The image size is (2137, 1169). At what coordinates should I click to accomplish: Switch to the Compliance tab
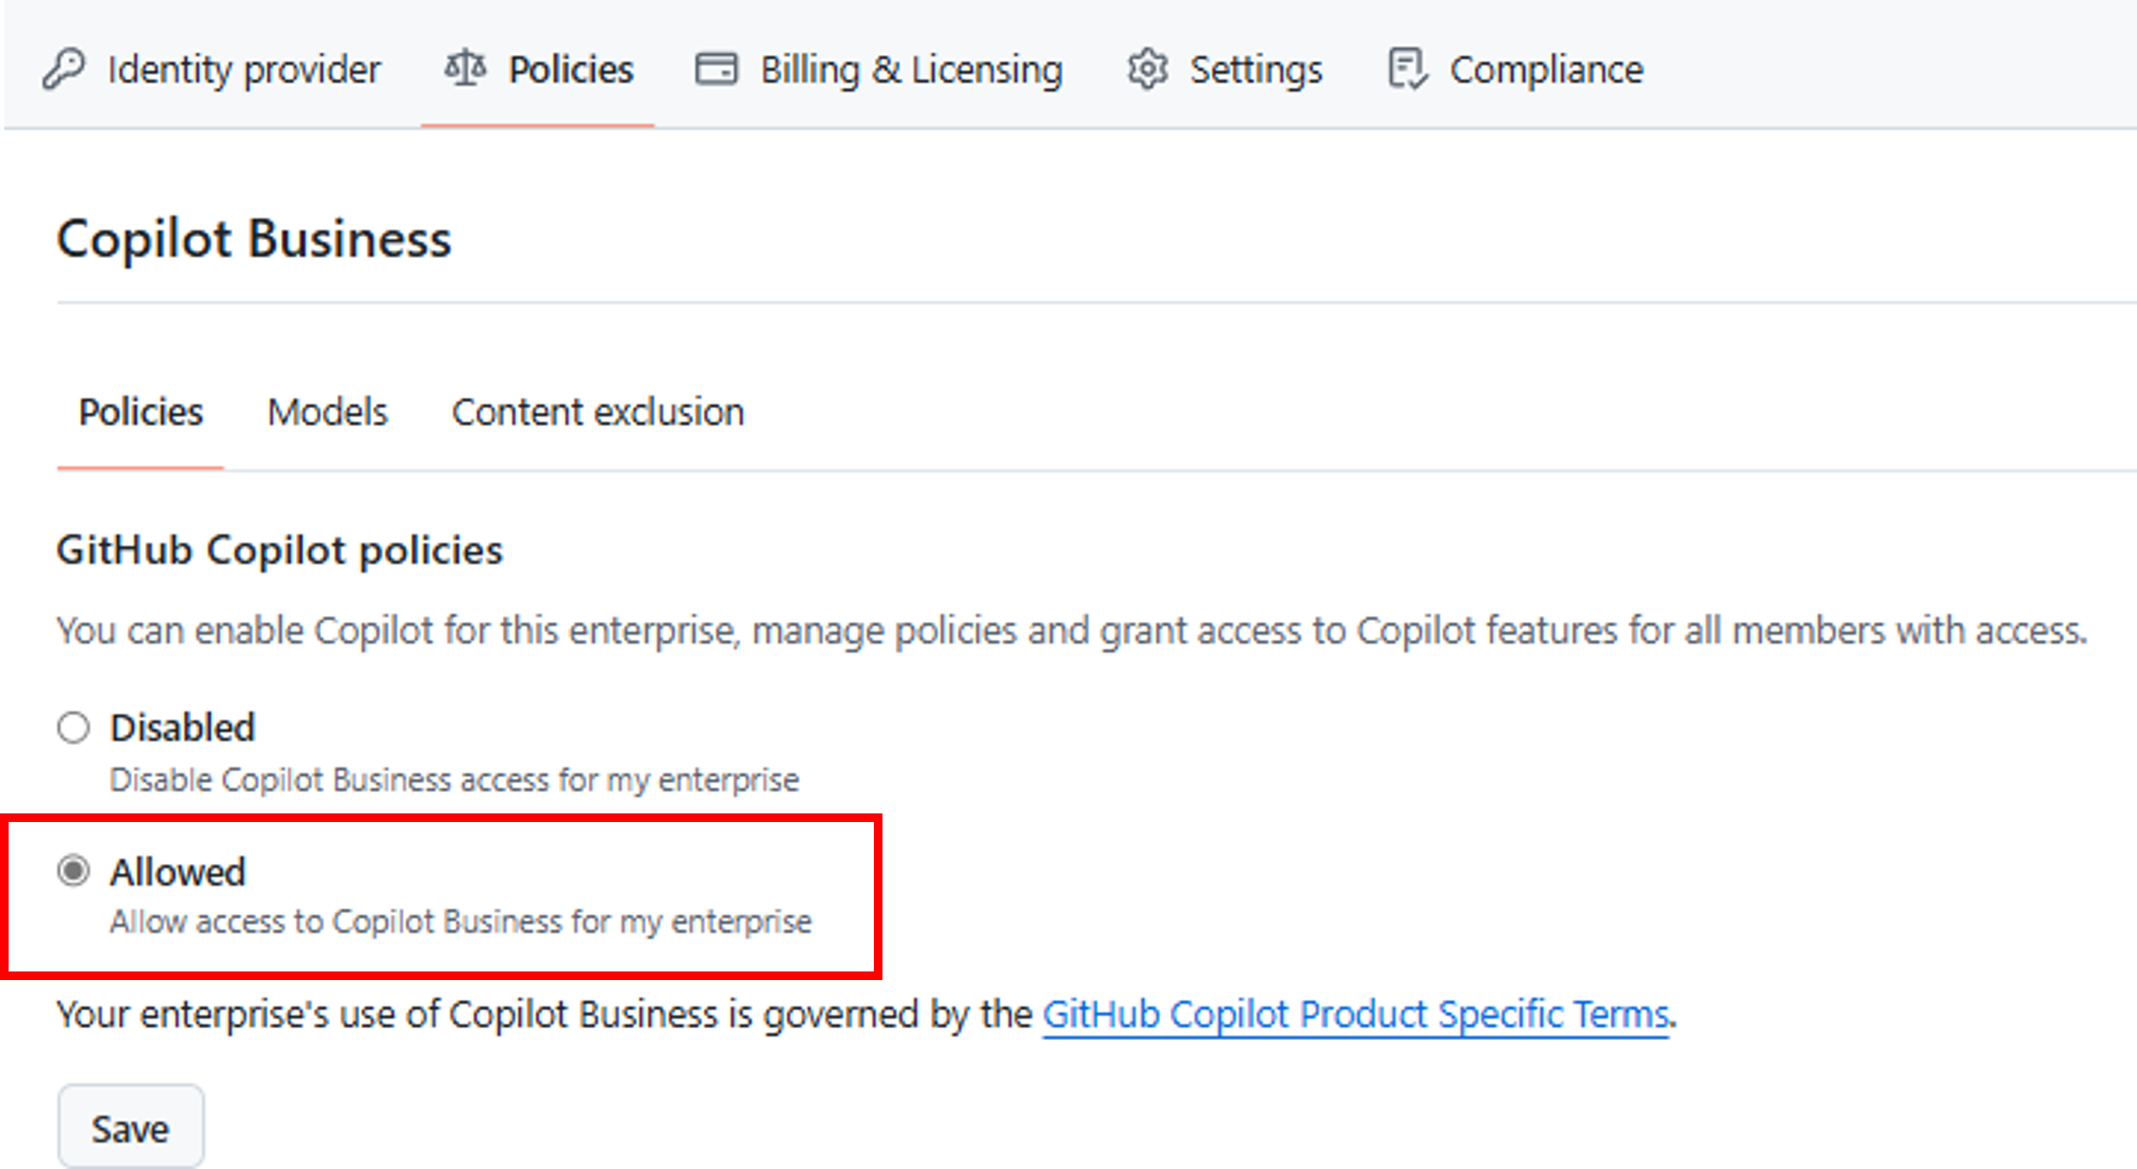point(1516,70)
